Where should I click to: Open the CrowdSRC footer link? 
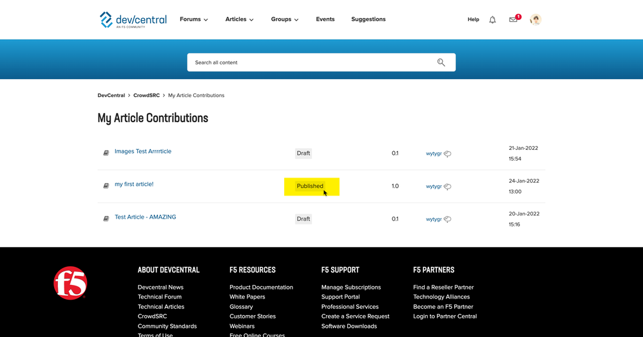pos(152,316)
